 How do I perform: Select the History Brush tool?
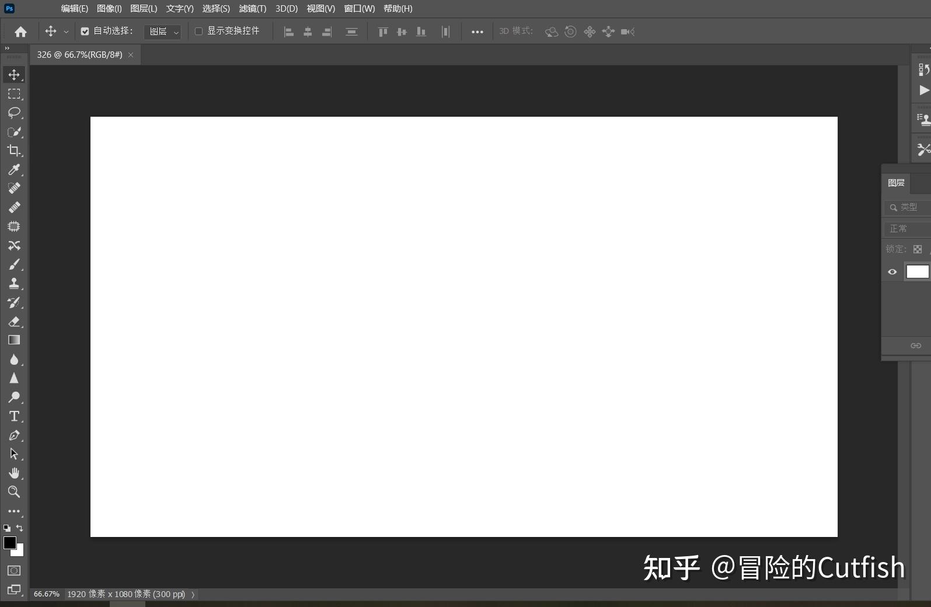click(x=14, y=302)
